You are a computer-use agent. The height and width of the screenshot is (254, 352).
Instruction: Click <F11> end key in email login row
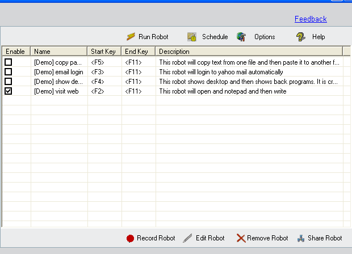point(139,72)
